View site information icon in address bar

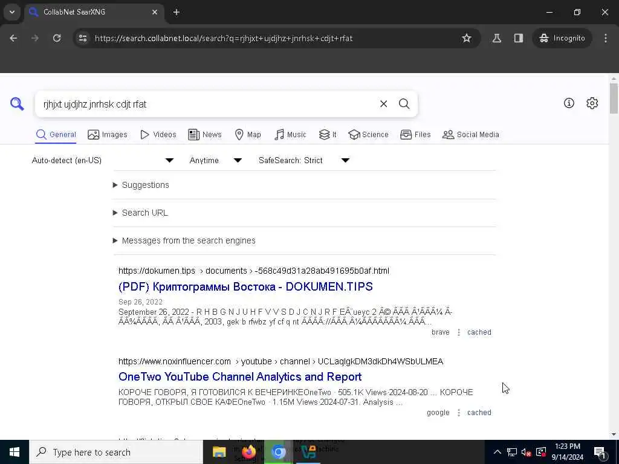click(83, 38)
